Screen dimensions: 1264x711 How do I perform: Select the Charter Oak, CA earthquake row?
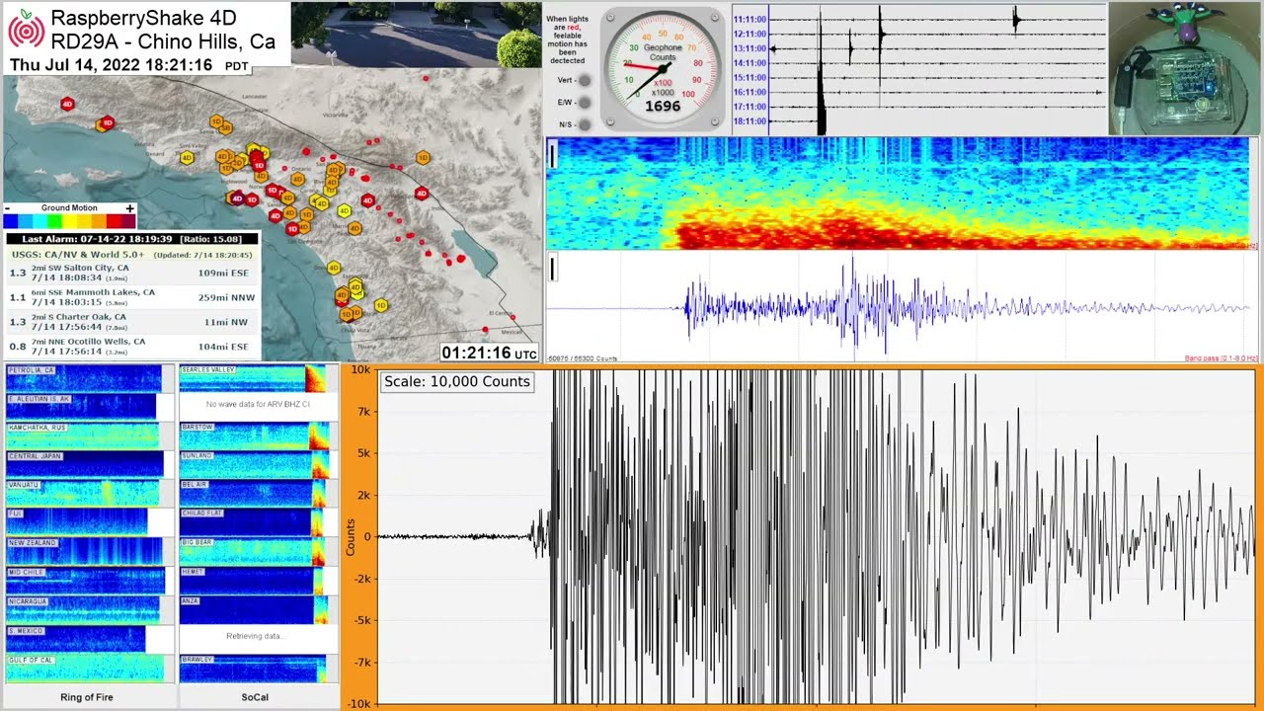(x=132, y=322)
